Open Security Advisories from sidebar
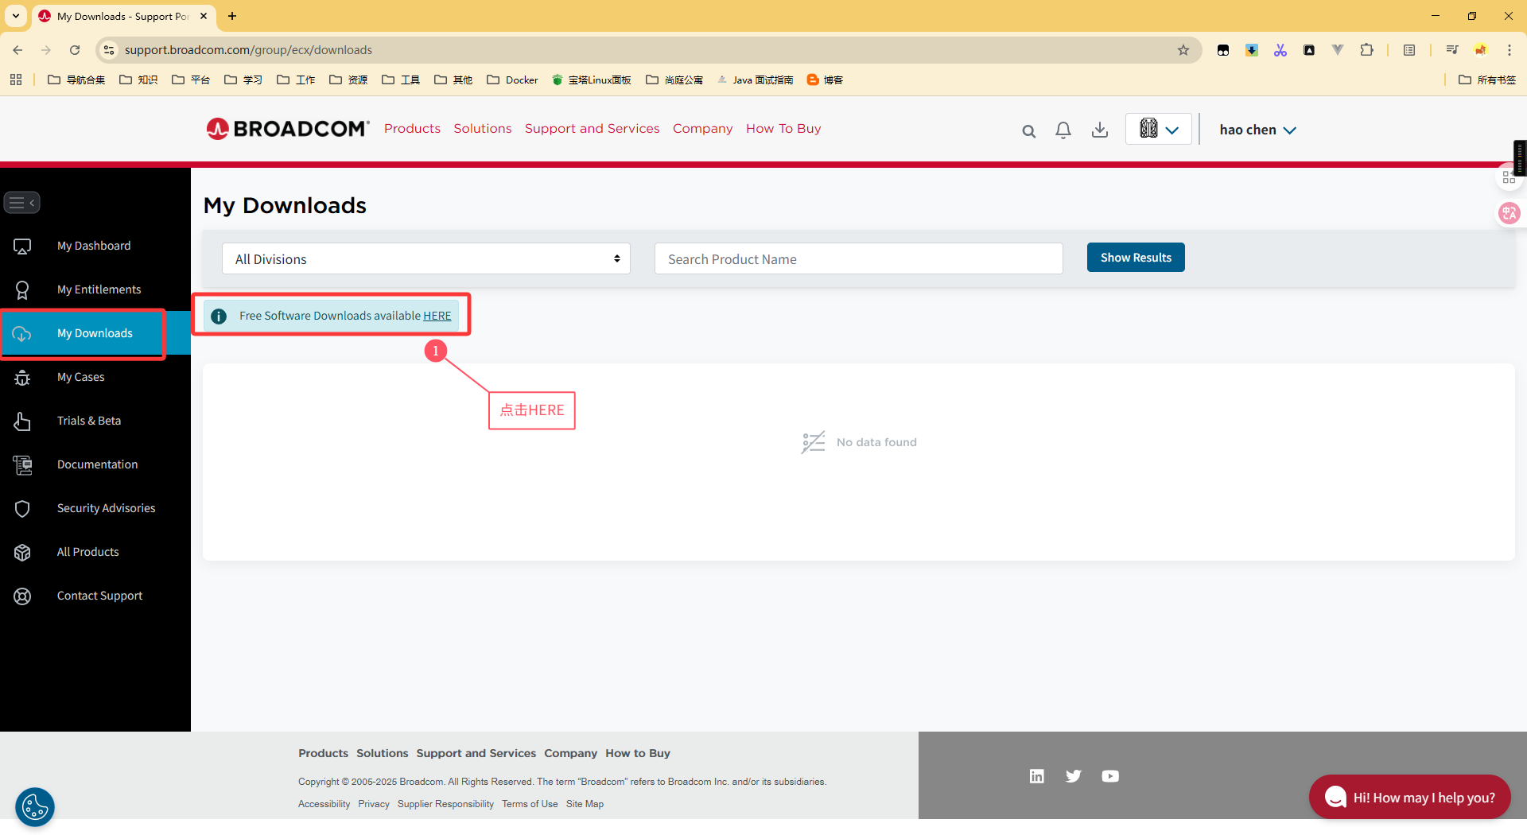Viewport: 1527px width, 835px height. (106, 508)
